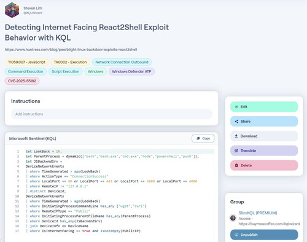This screenshot has height=242, width=307.
Task: Select the T1059.007 - JavaScript tag
Action: (x=26, y=62)
